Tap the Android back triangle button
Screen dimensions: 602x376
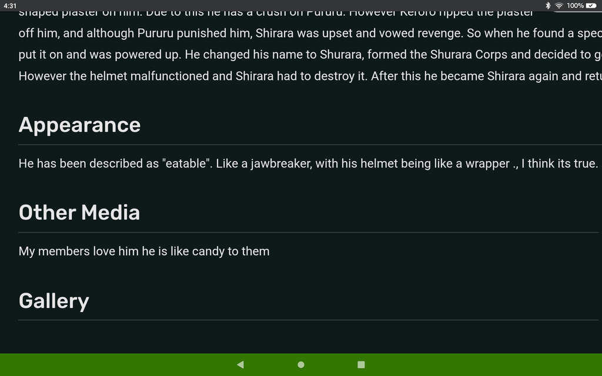[240, 364]
